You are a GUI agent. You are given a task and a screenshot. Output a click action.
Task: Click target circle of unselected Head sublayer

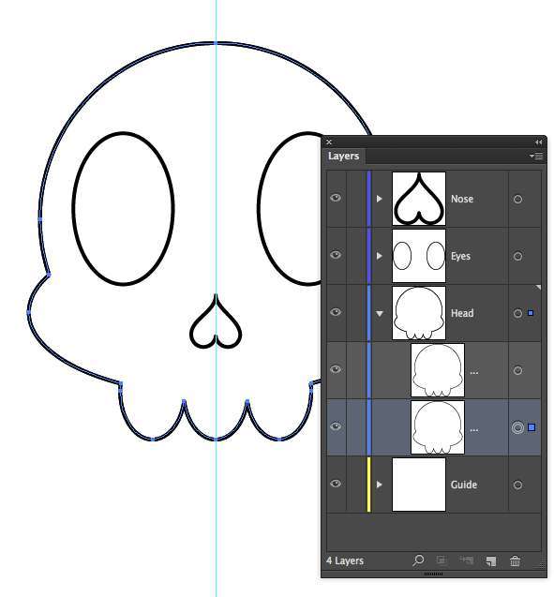click(x=517, y=370)
